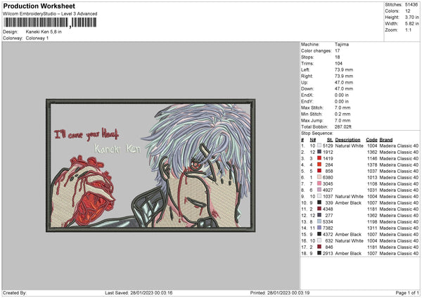Viewport: 422px width, 298px height.
Task: Click the light blue swatch in stop row 13
Action: [x=319, y=221]
